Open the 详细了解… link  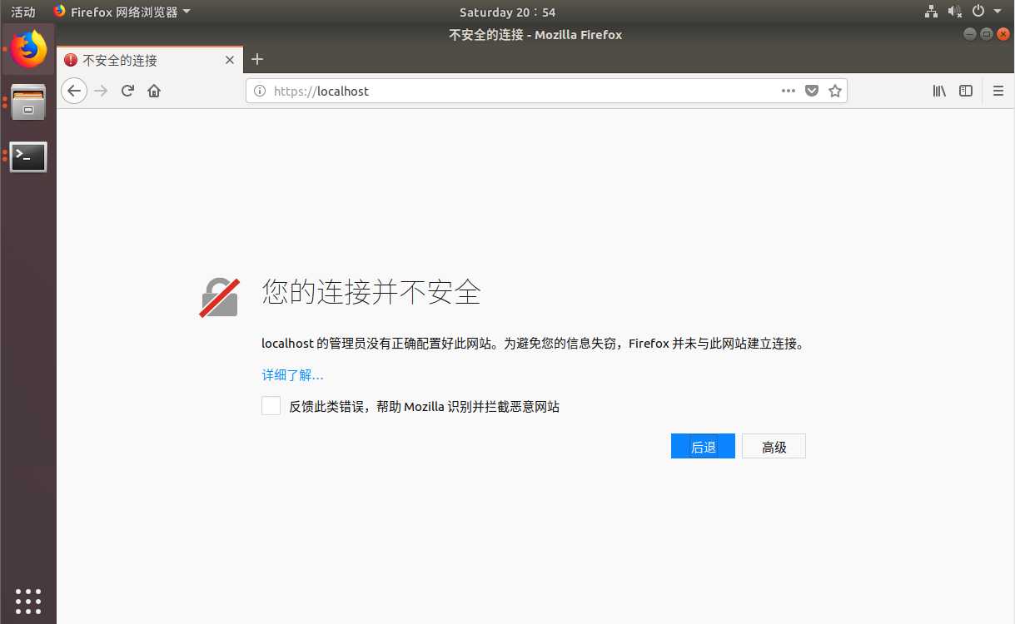(x=293, y=375)
